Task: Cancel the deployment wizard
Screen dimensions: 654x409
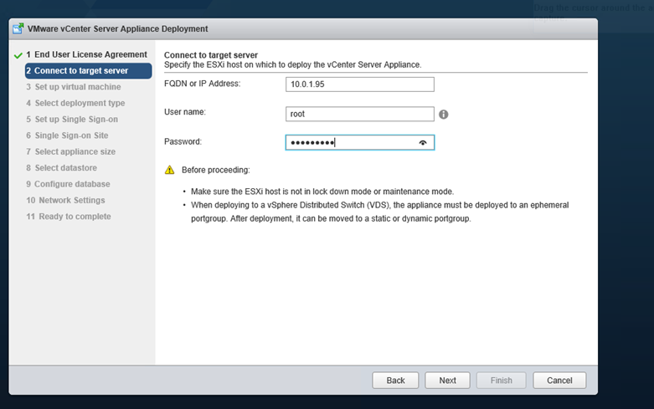Action: point(559,381)
